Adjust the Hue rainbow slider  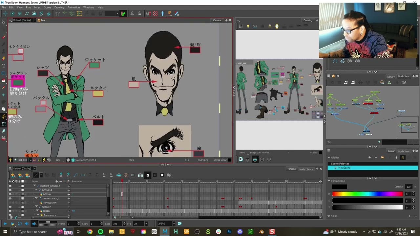tap(367, 194)
